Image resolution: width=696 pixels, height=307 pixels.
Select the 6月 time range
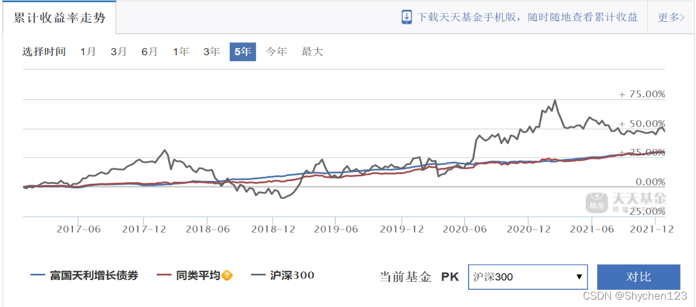tap(149, 52)
